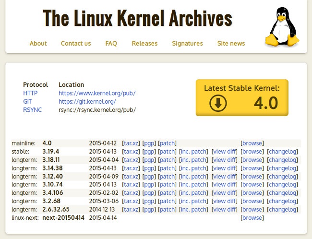Click the download arrow icon
This screenshot has height=239, width=312.
[218, 103]
